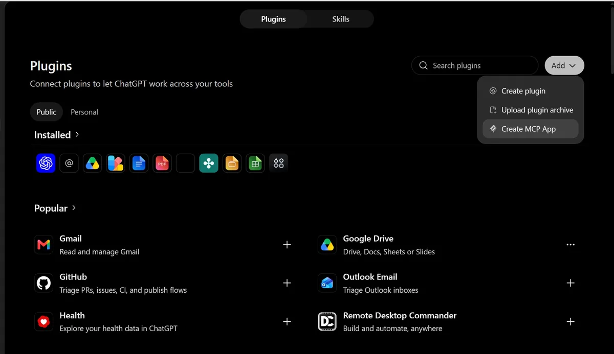Choose Upload plugin archive from menu

coord(531,110)
